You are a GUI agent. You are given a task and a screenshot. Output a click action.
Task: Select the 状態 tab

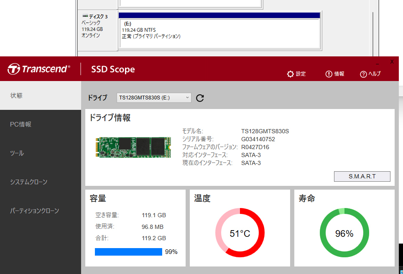click(x=16, y=95)
